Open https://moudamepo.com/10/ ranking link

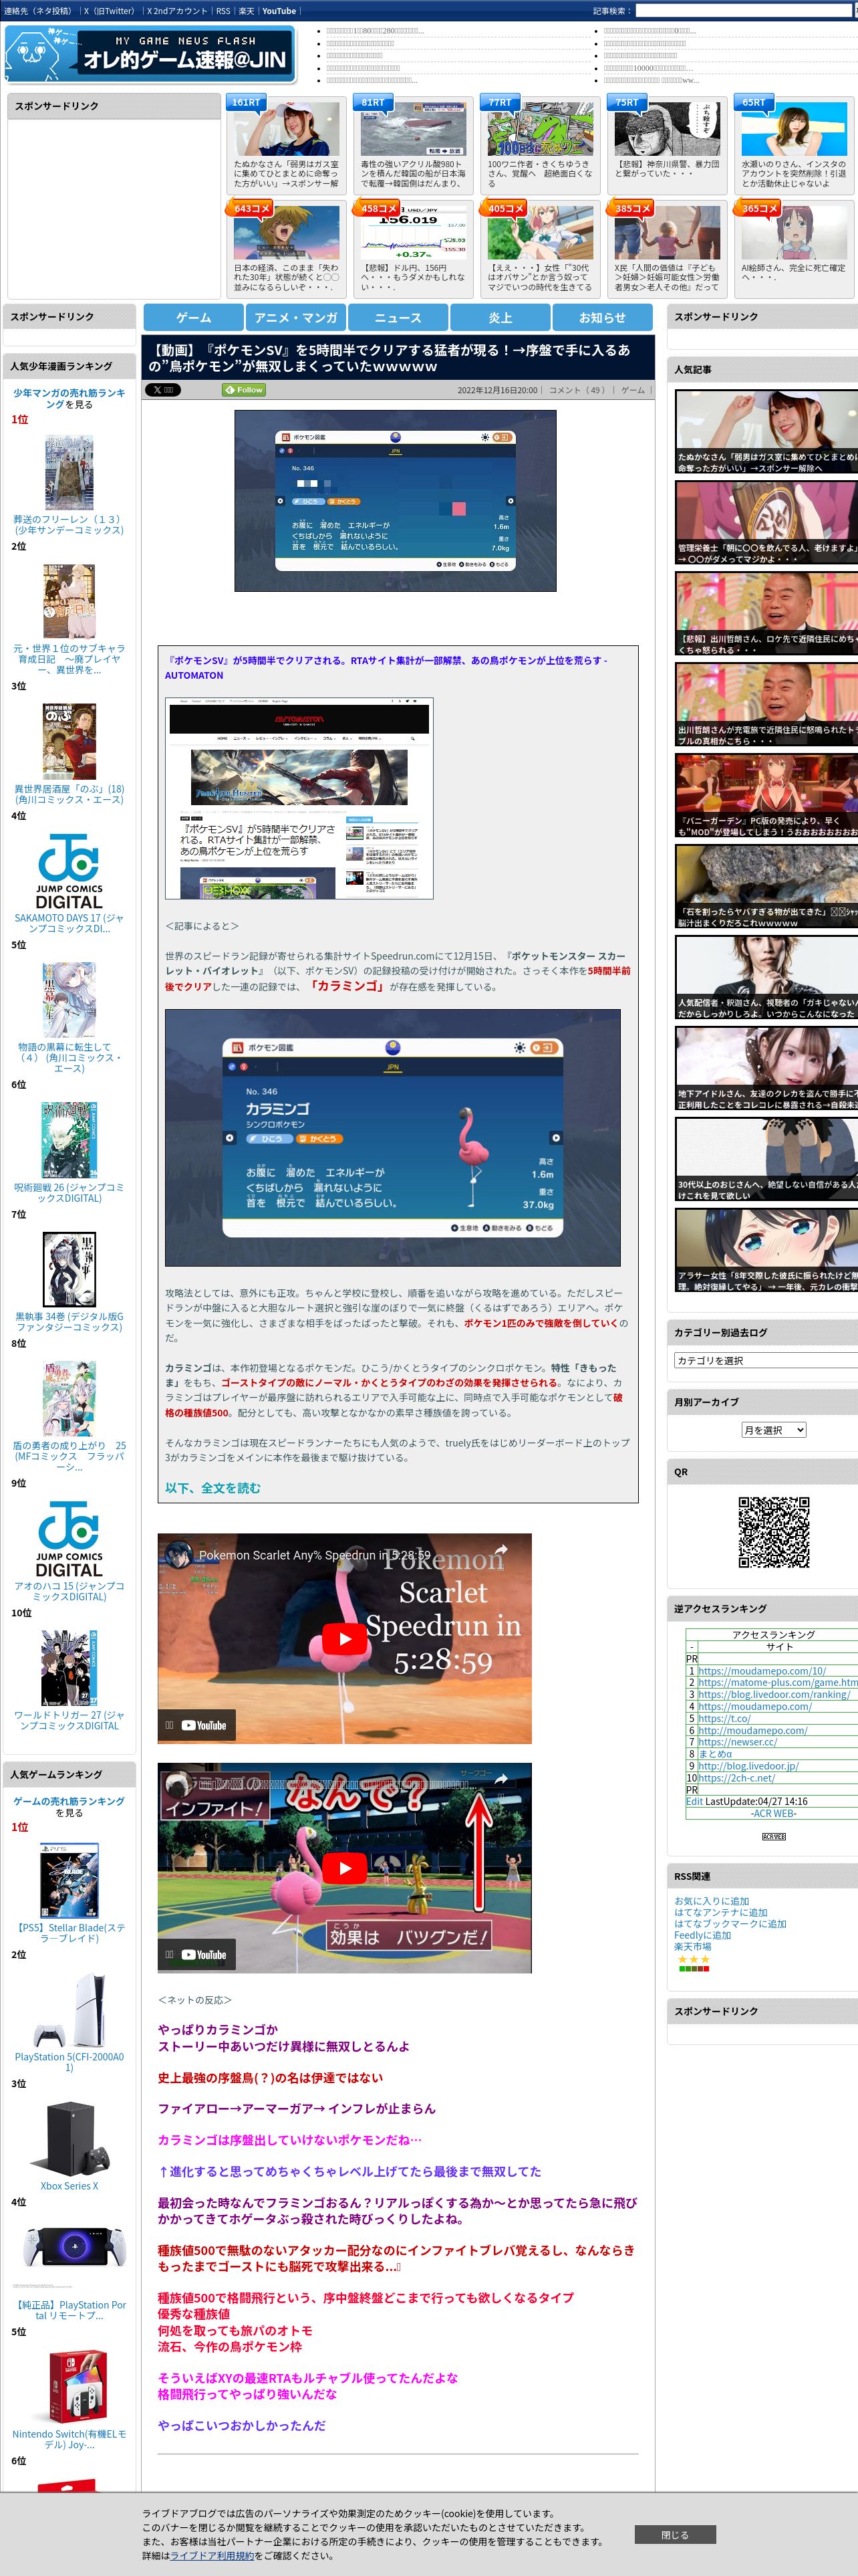[x=762, y=1671]
